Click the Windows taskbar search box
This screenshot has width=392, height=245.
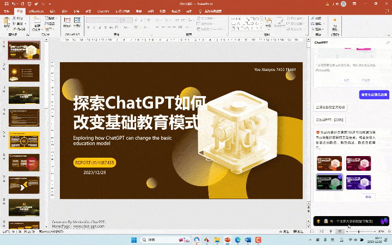165,240
